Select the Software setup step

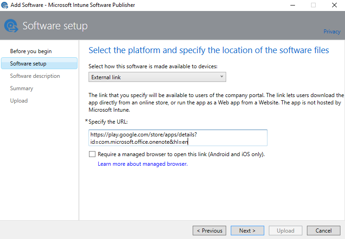tap(39, 64)
